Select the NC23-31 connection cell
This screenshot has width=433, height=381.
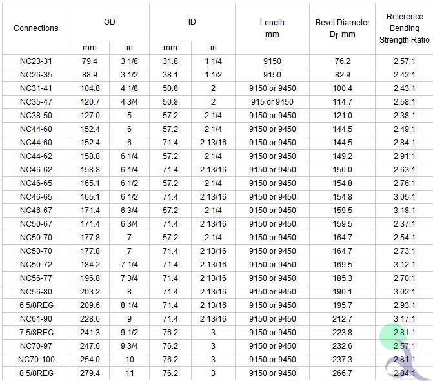[x=36, y=61]
